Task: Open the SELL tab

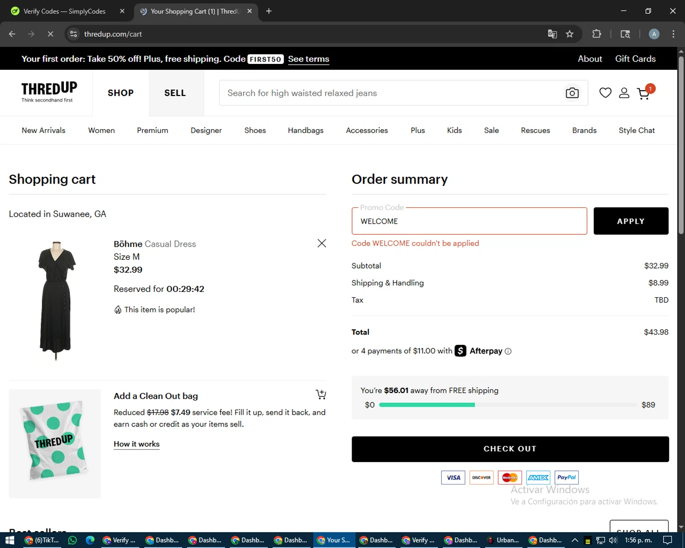Action: click(175, 93)
